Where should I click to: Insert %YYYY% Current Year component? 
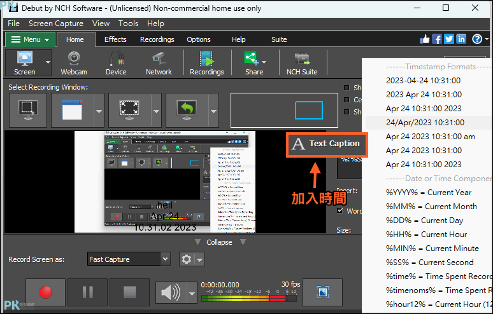point(429,193)
